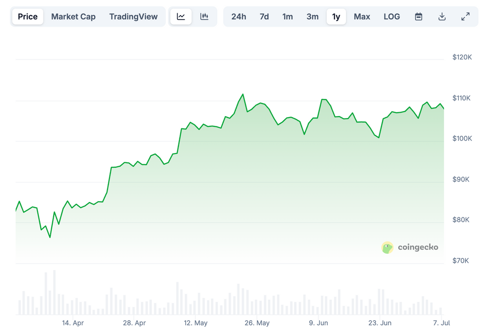Click the 9. Jun date axis label

318,323
